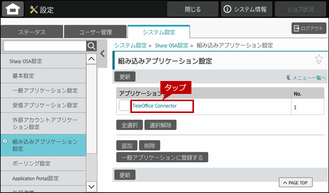Open 基本設定 in the sidebar
Image resolution: width=329 pixels, height=193 pixels.
(43, 76)
